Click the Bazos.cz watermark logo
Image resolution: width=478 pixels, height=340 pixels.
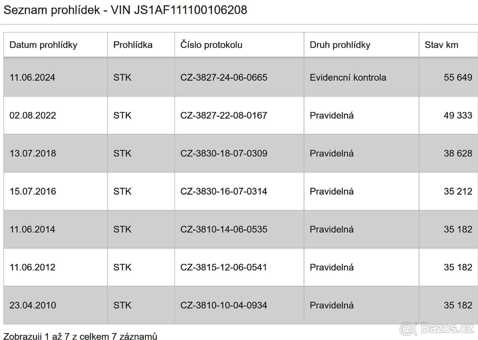[x=437, y=329]
